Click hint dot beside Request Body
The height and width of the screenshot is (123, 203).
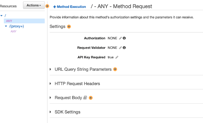point(91,98)
